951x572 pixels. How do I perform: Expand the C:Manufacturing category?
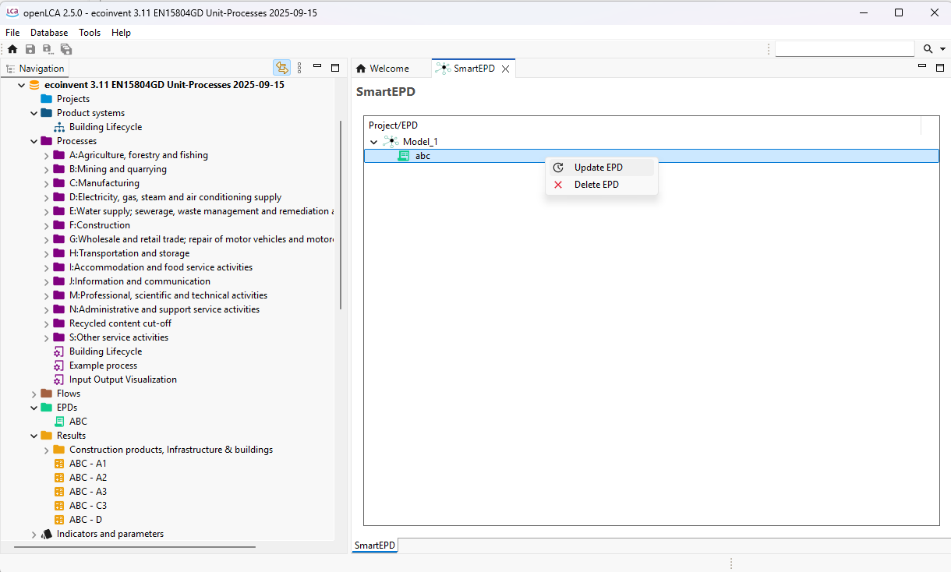pos(47,183)
